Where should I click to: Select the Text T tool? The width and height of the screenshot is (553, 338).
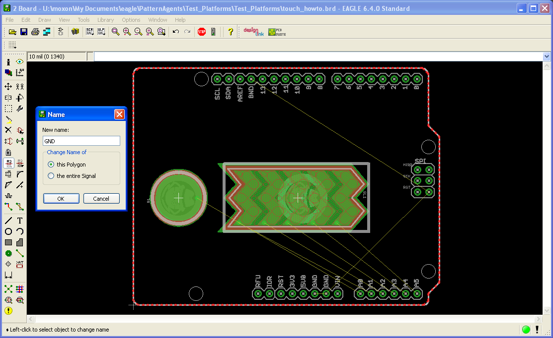20,221
